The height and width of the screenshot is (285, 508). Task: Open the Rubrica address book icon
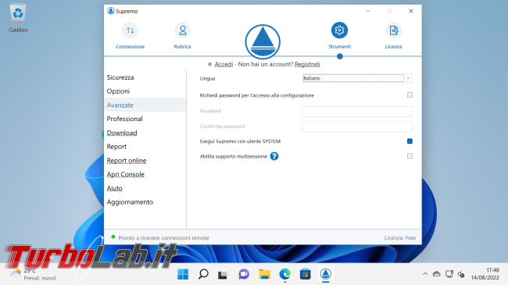pos(183,30)
